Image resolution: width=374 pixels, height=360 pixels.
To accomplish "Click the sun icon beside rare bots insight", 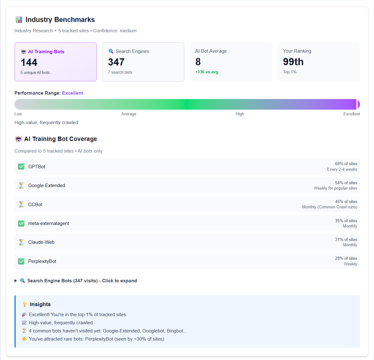I will coord(24,339).
